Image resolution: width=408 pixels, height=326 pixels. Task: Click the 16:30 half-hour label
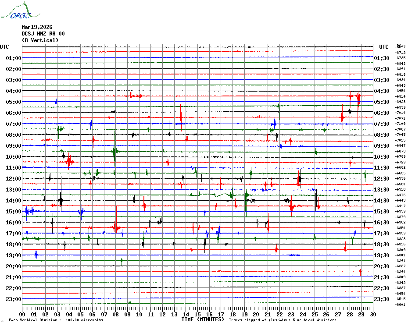click(382, 223)
